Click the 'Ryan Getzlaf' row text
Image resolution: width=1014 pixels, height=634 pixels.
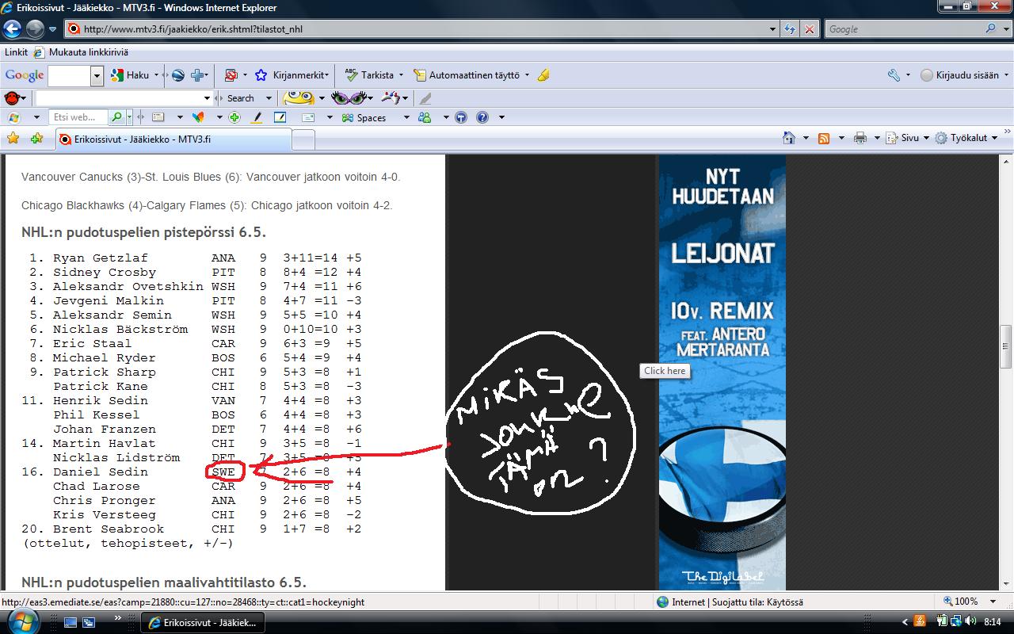pos(195,258)
